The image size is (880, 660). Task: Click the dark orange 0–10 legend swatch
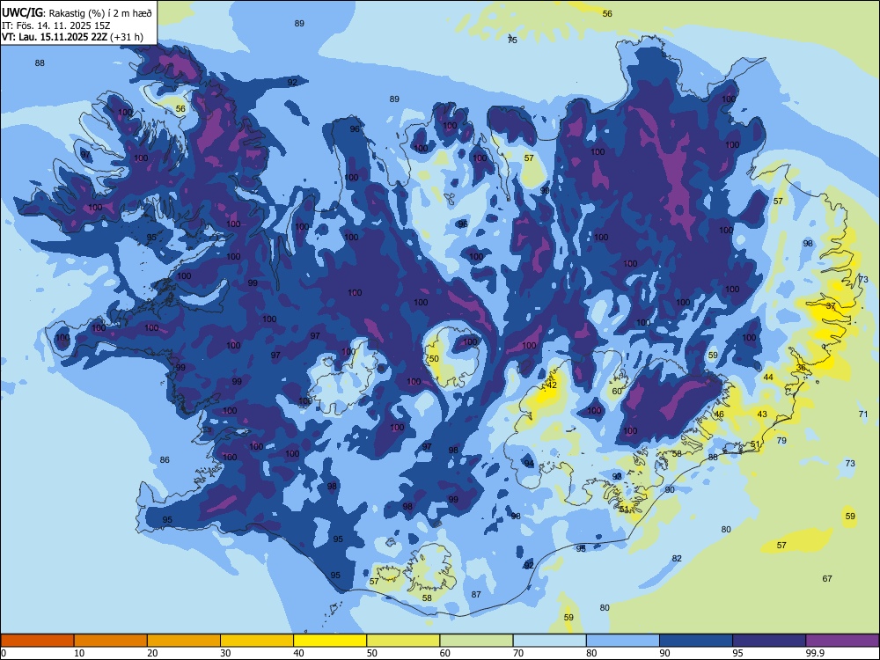tap(37, 641)
